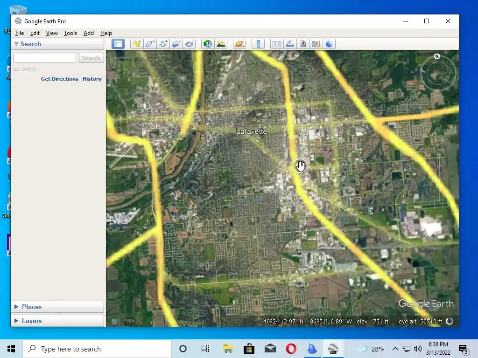Start the Record a Tour tool
This screenshot has height=358, width=478.
tap(190, 44)
